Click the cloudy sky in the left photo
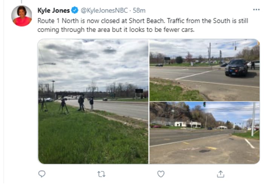This screenshot has width=264, height=184. point(93,60)
